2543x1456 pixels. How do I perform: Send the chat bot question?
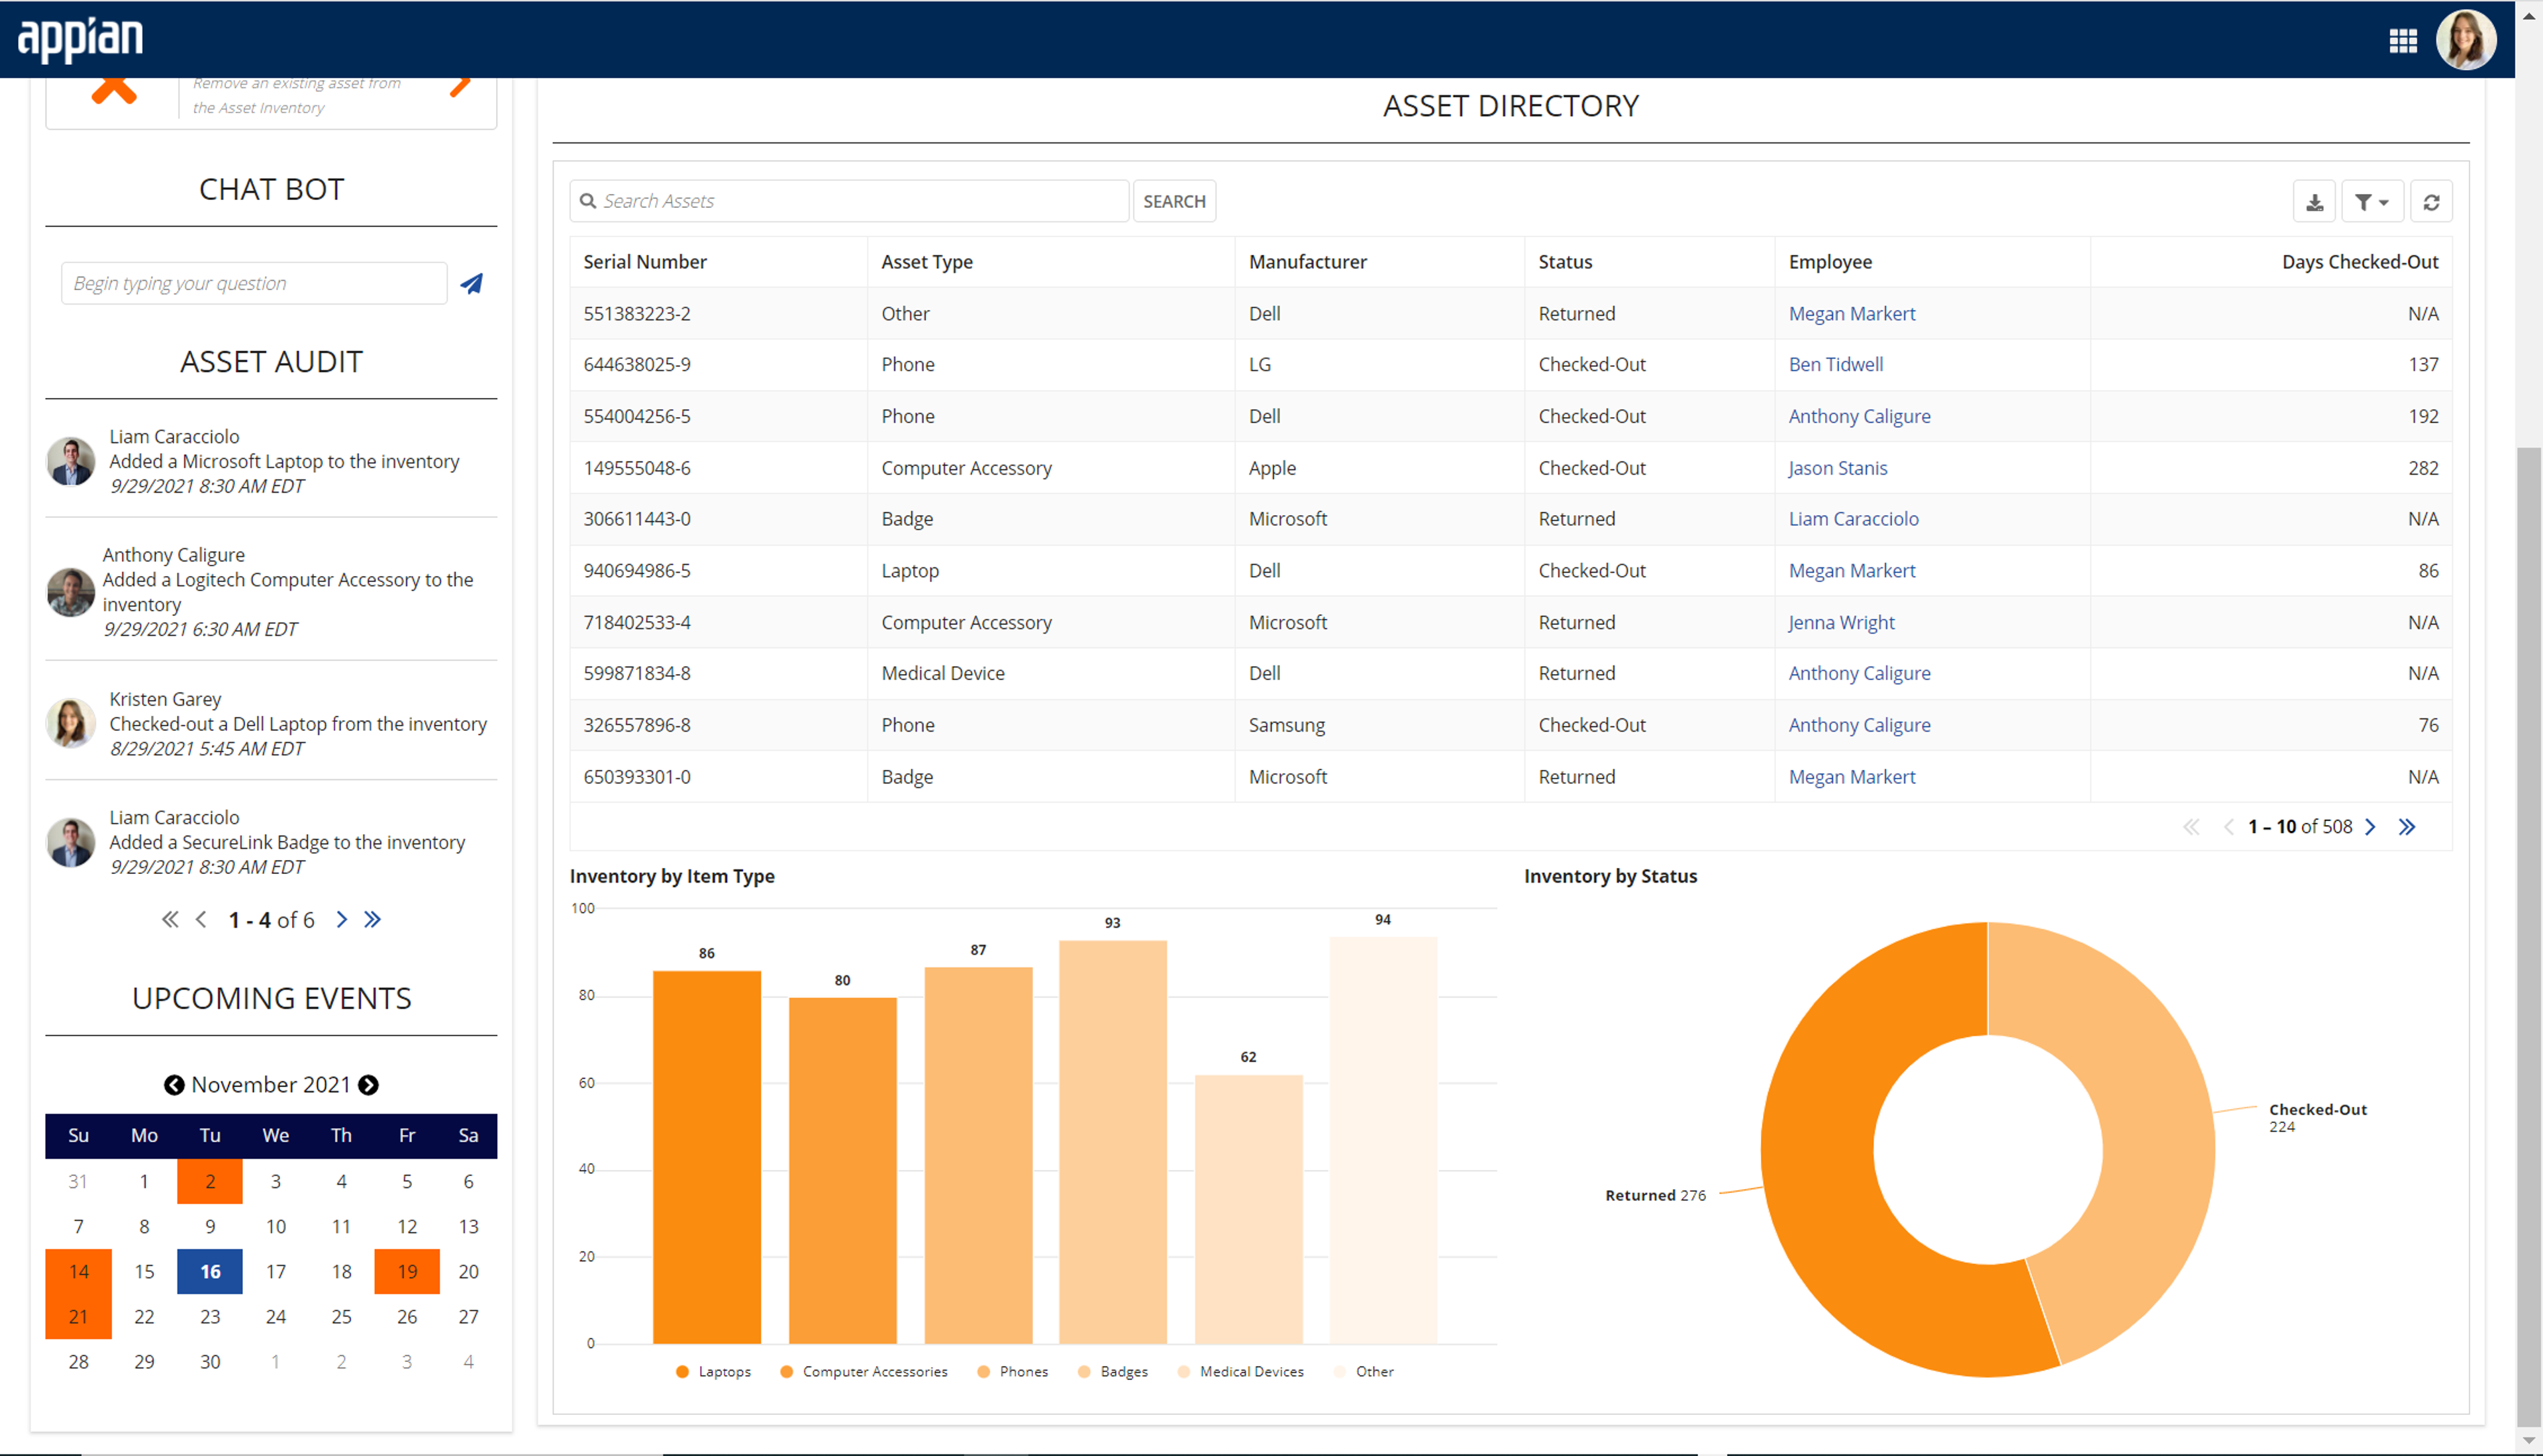[471, 284]
